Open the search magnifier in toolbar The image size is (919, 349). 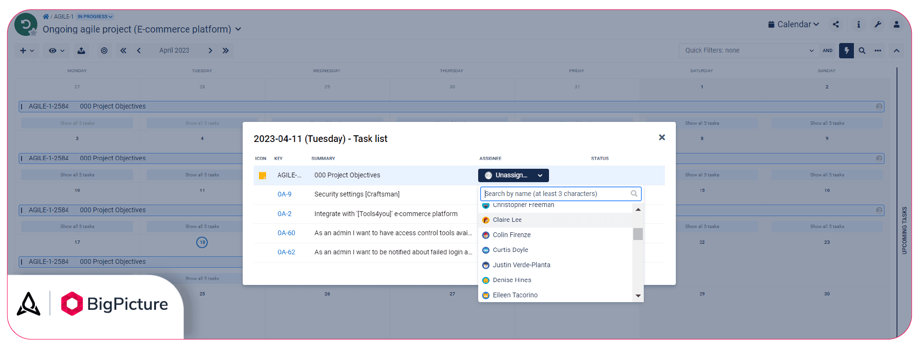pos(862,51)
